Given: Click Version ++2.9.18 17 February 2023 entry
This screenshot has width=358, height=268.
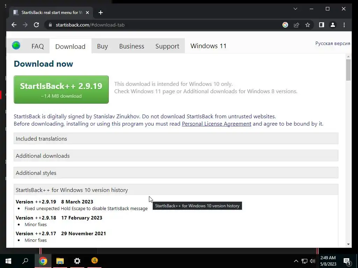Looking at the screenshot, I should pos(59,218).
